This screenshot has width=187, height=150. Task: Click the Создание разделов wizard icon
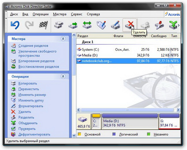tap(13, 46)
